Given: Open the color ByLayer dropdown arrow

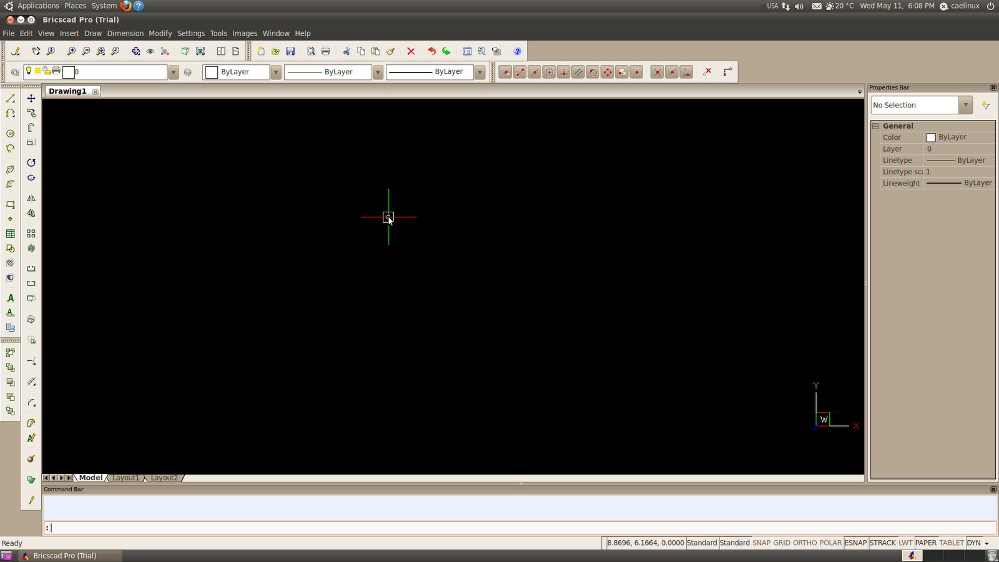Looking at the screenshot, I should [275, 72].
